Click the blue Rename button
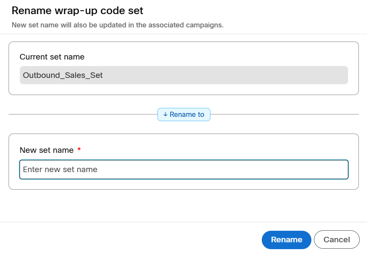The height and width of the screenshot is (256, 367). coord(286,240)
